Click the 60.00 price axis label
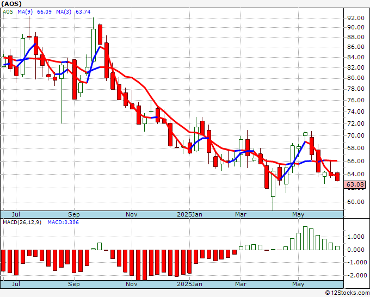This screenshot has width=370, height=297. tap(356, 202)
